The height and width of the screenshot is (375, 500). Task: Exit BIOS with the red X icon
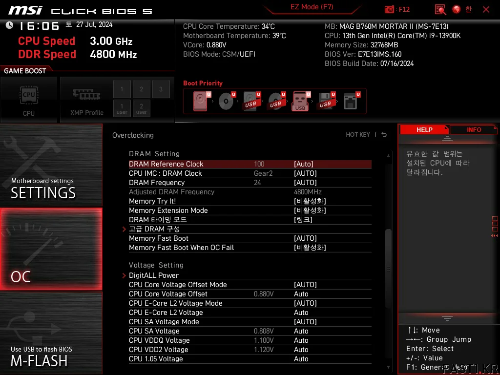coord(486,10)
